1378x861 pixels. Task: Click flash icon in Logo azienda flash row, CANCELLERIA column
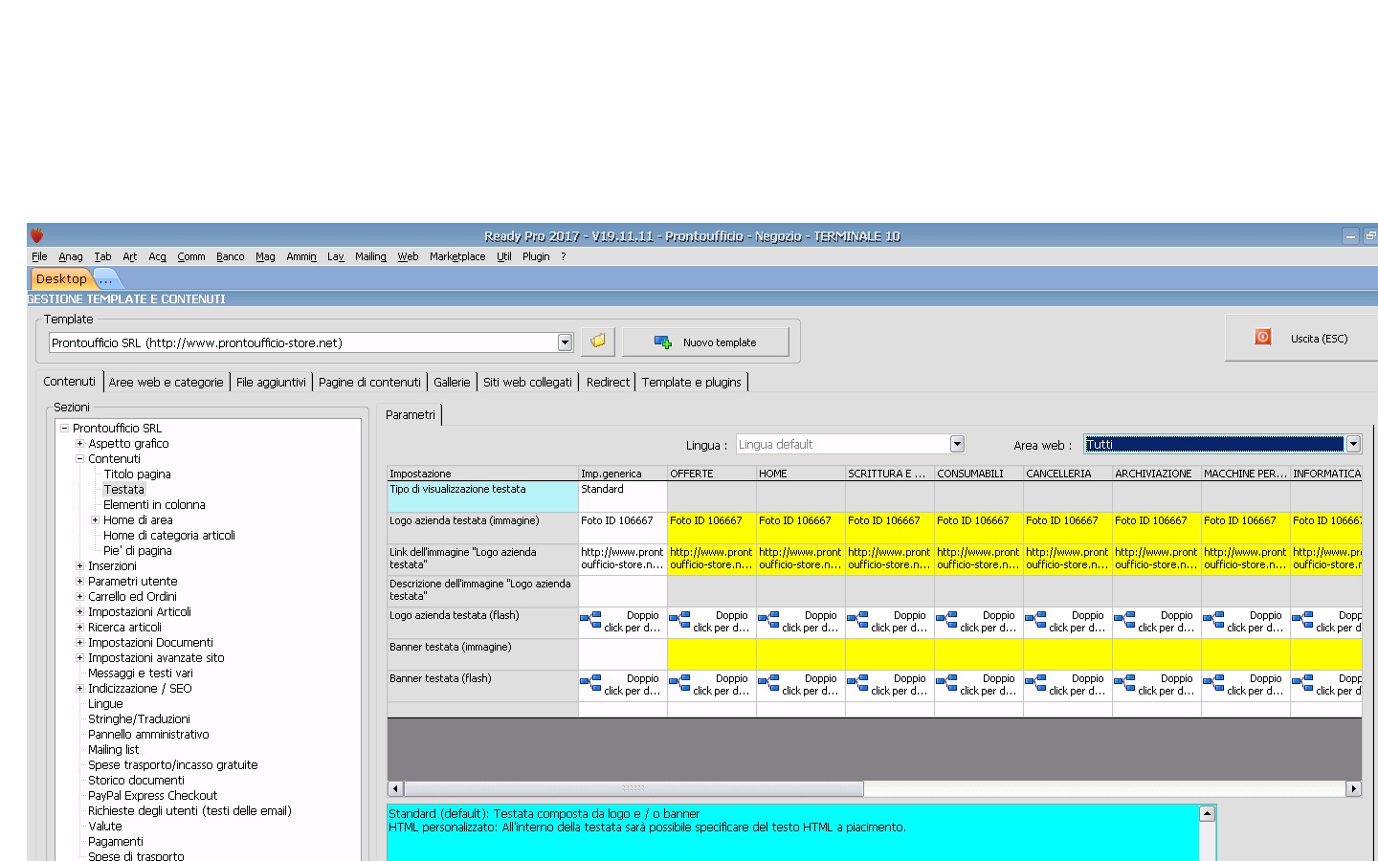click(1036, 621)
